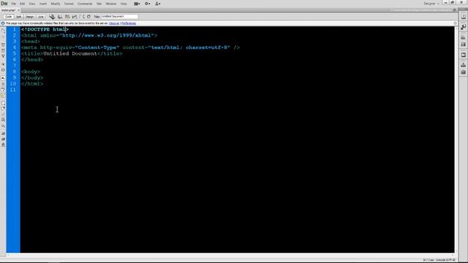The height and width of the screenshot is (263, 468).
Task: Click the '<body>' tag on line 8
Action: tap(31, 72)
